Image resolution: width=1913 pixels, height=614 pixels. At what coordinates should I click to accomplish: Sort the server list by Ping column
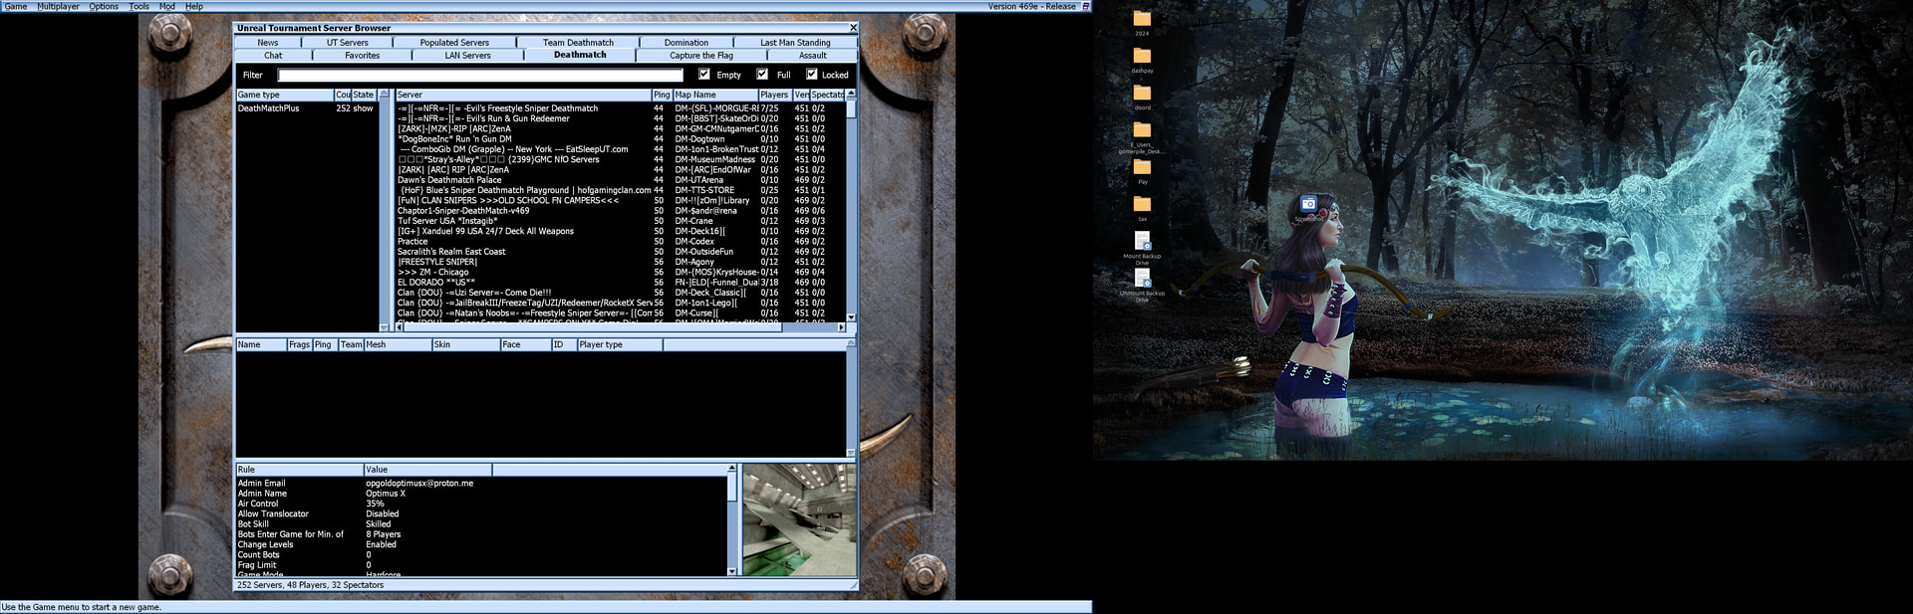(662, 95)
